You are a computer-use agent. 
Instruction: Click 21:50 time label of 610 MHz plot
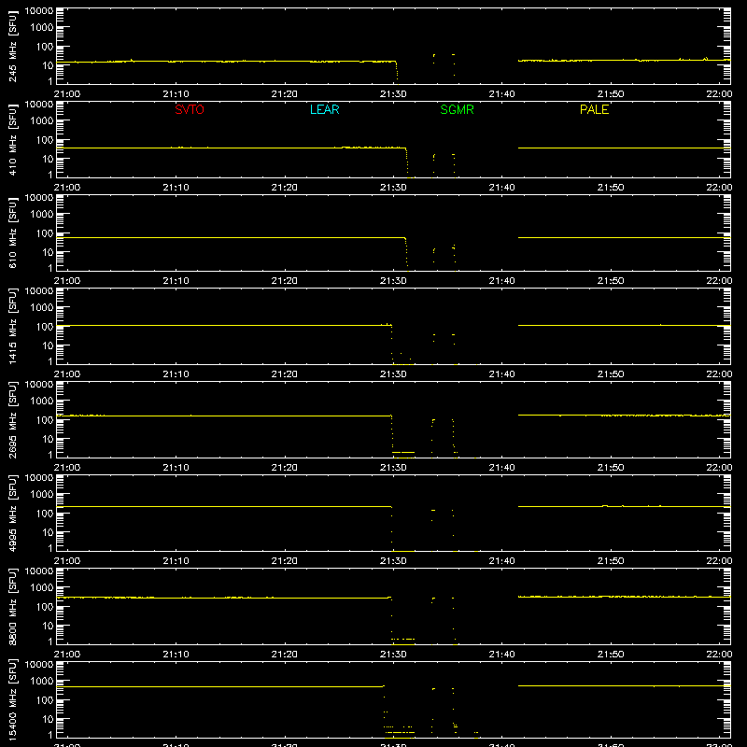click(611, 281)
